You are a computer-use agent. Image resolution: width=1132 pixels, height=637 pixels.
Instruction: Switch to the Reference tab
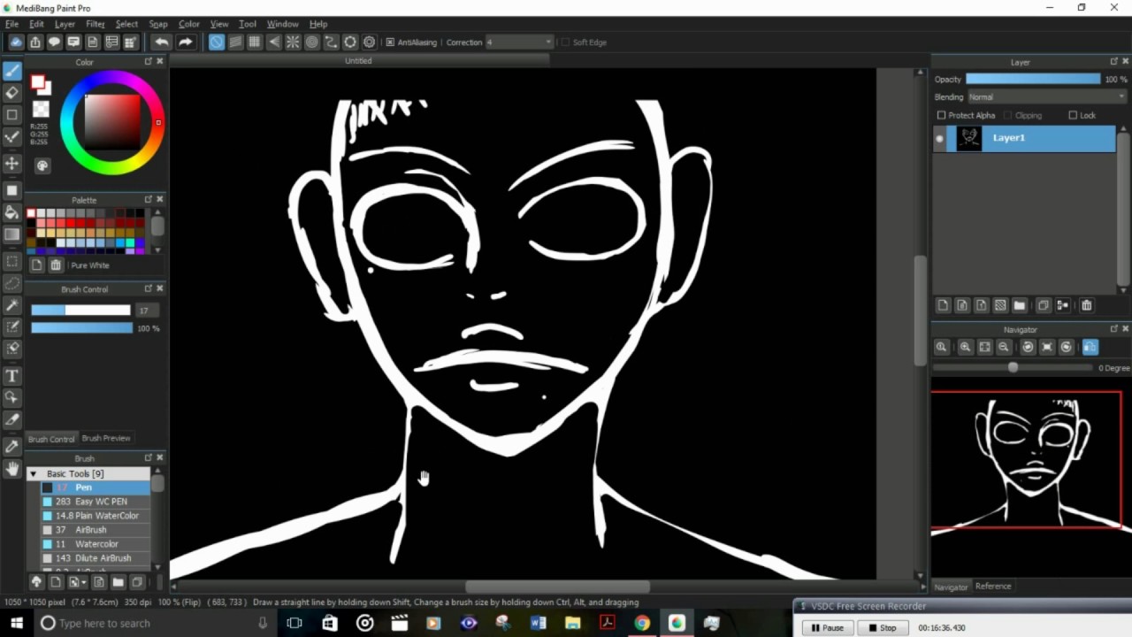(993, 586)
